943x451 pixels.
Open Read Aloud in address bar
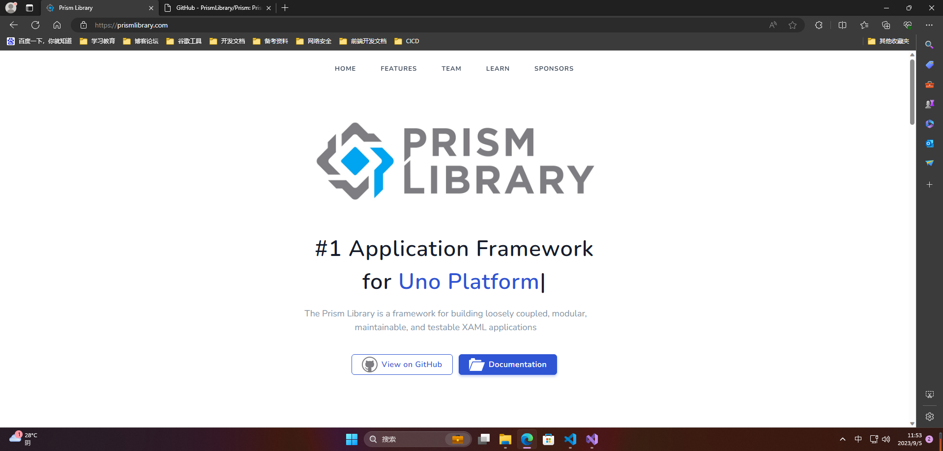[x=773, y=25]
